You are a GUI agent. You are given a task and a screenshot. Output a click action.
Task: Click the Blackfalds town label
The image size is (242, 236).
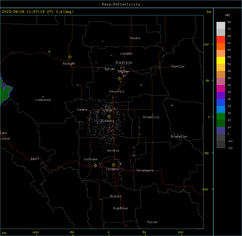tap(124, 63)
